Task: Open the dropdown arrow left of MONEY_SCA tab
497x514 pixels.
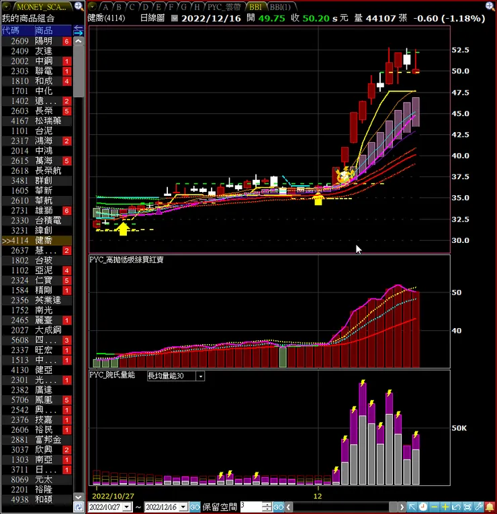Action: 6,6
